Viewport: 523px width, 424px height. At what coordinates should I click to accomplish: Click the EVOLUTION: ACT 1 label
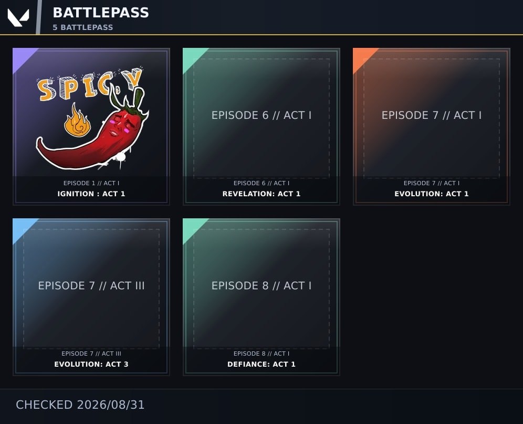coord(432,194)
